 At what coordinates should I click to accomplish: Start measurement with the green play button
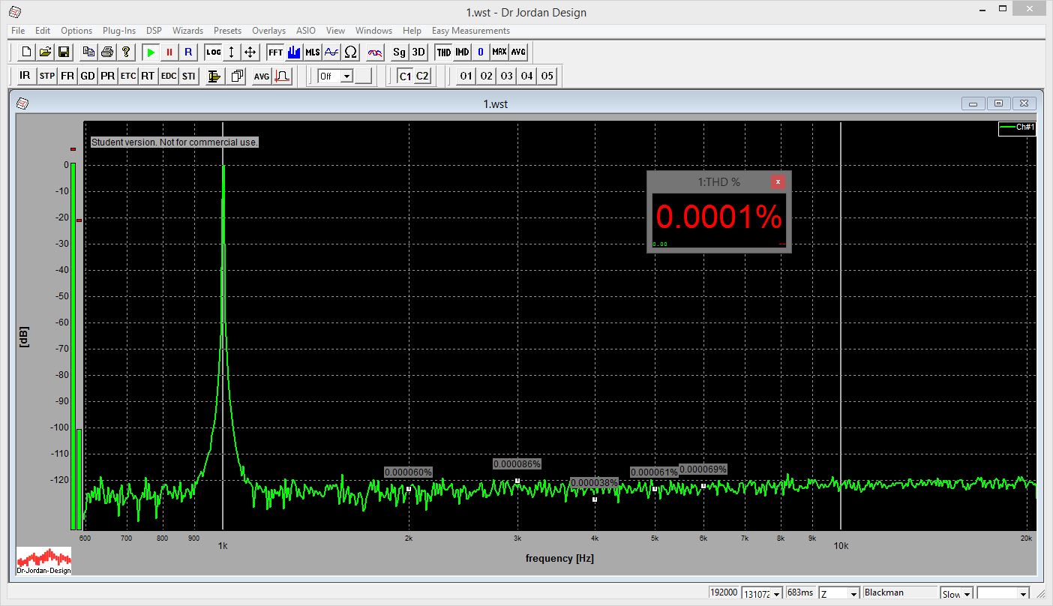tap(151, 52)
